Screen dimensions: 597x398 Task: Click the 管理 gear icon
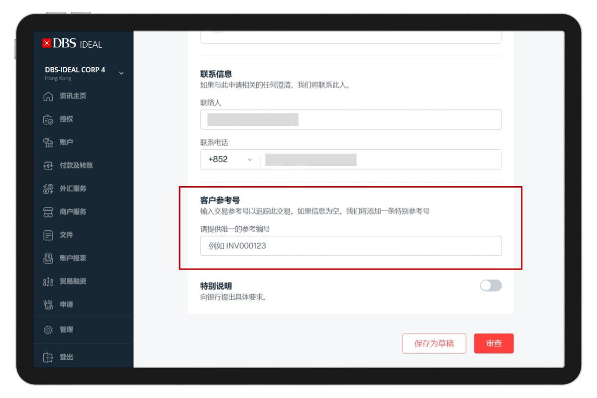click(x=48, y=330)
